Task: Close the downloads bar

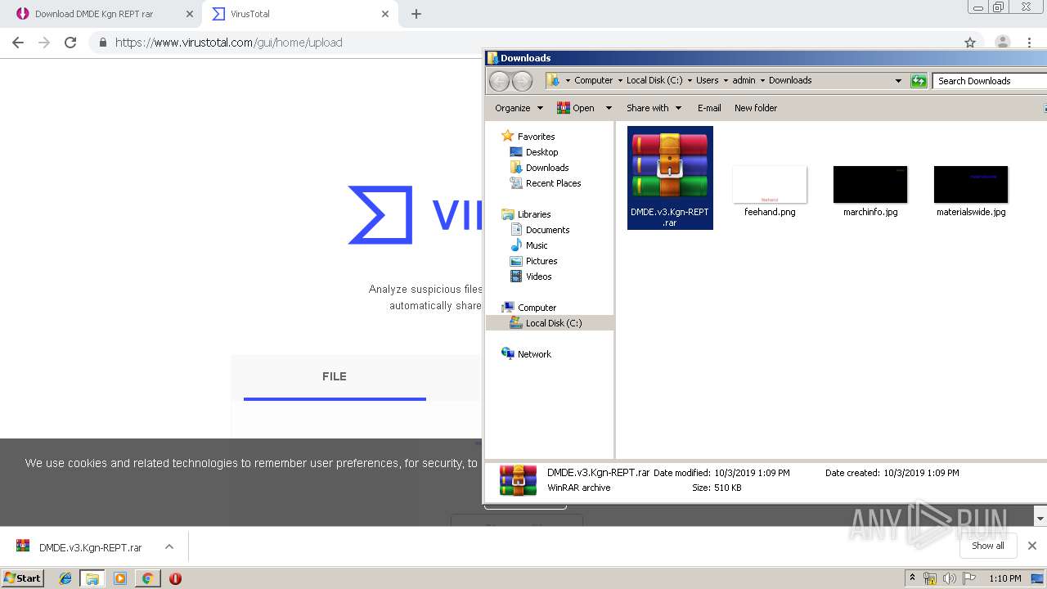Action: coord(1032,546)
